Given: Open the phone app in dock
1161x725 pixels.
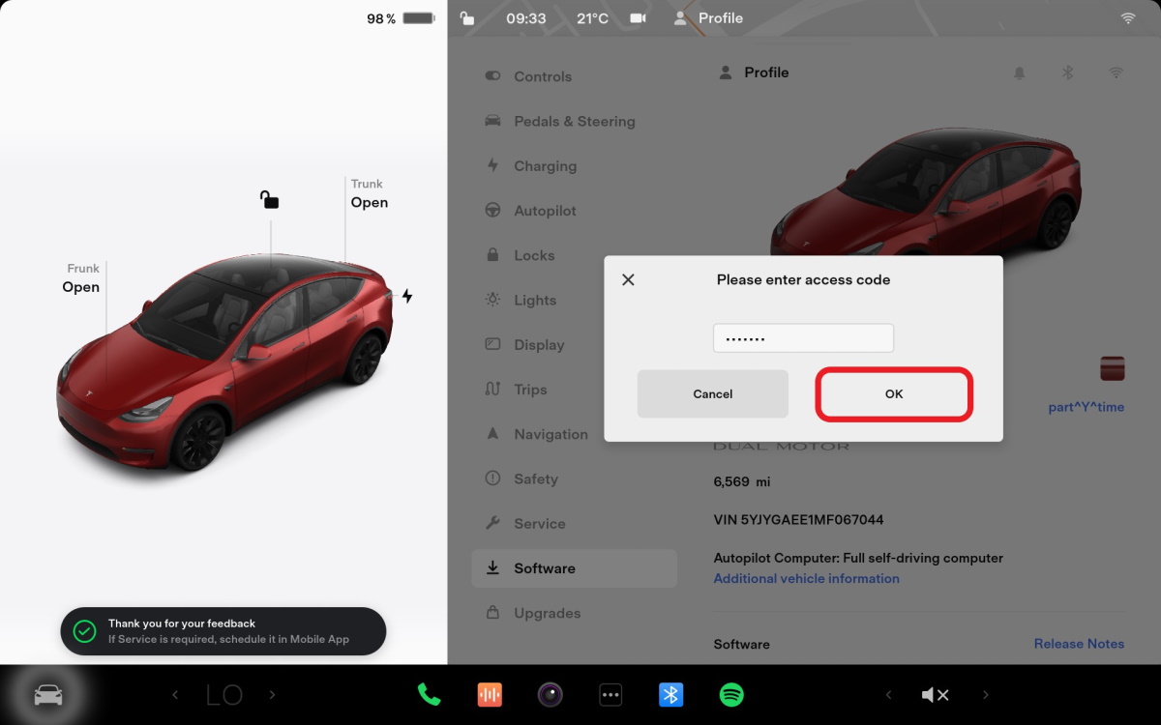Looking at the screenshot, I should [429, 694].
